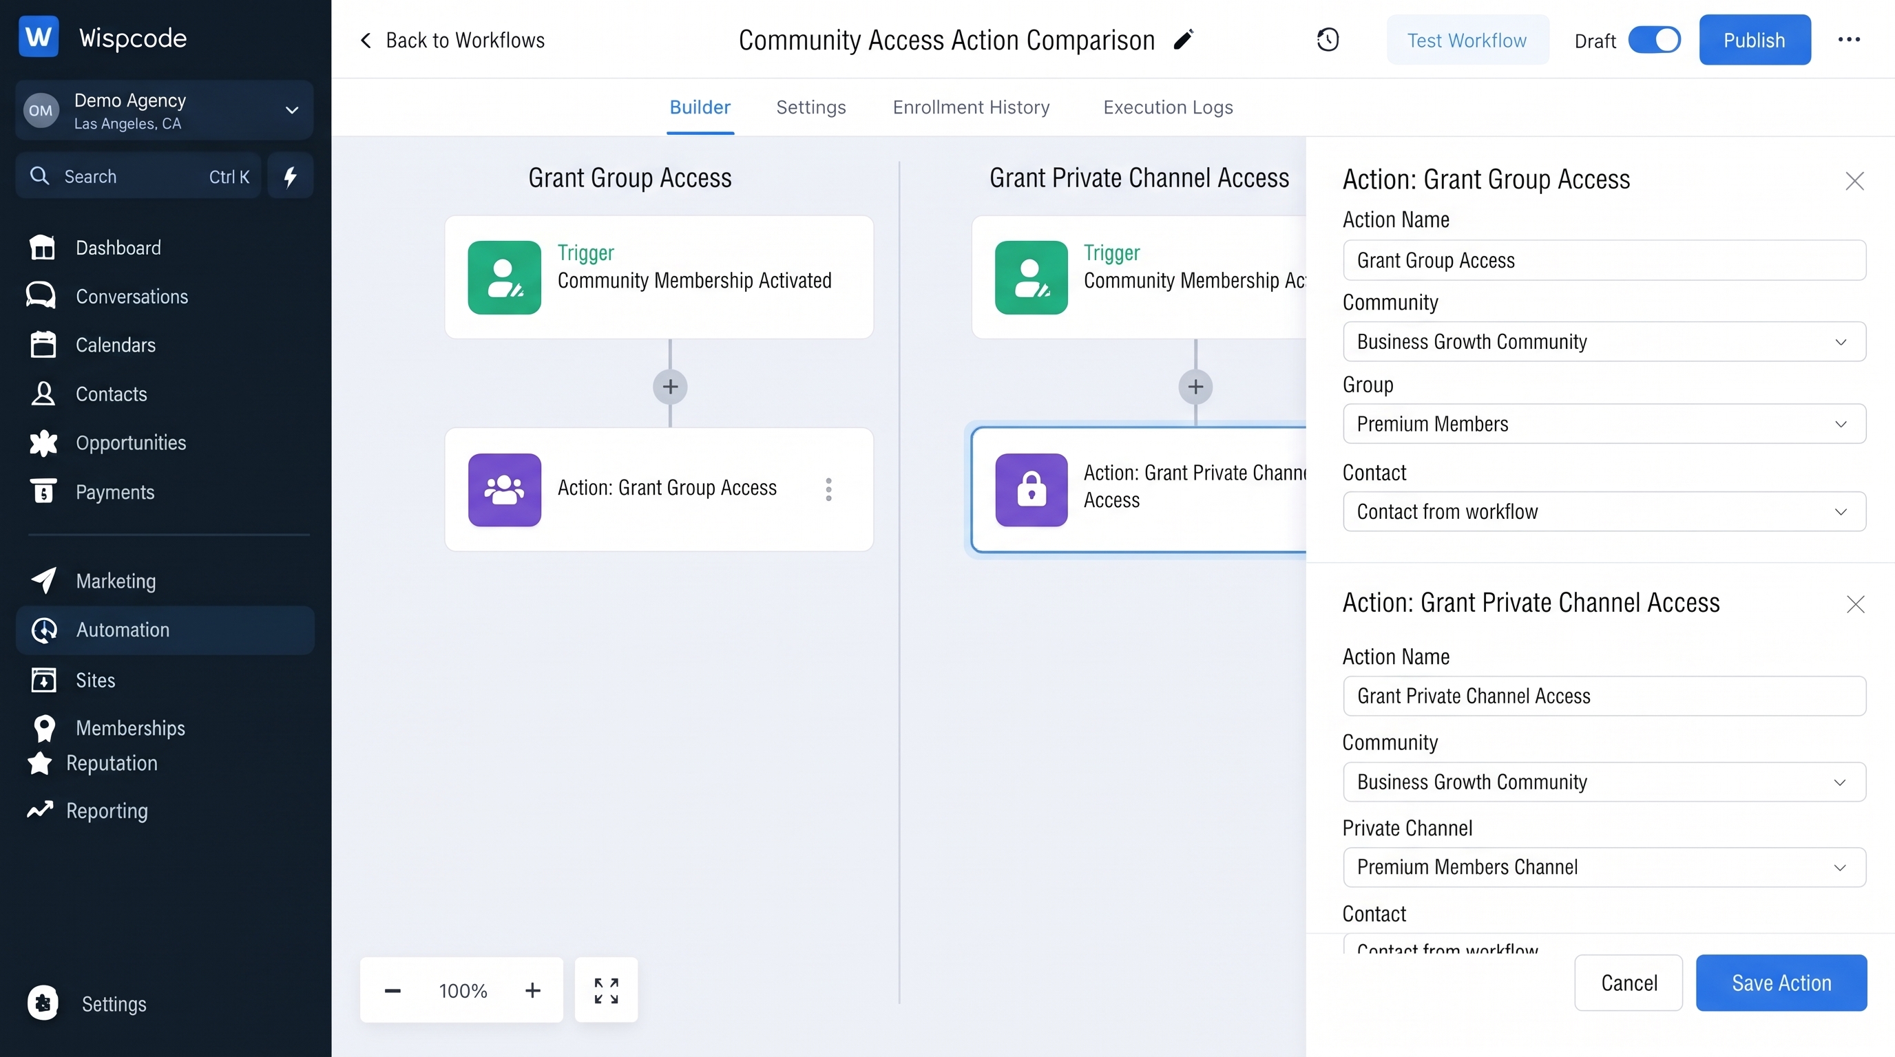Open the Enrollment History tab

click(x=971, y=107)
